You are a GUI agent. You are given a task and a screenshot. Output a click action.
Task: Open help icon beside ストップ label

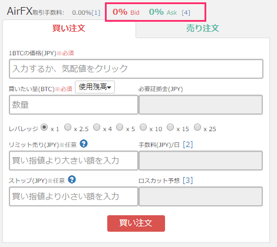72,179
